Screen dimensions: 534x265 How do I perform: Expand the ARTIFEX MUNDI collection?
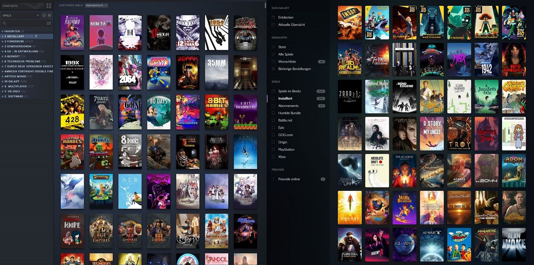coord(2,76)
